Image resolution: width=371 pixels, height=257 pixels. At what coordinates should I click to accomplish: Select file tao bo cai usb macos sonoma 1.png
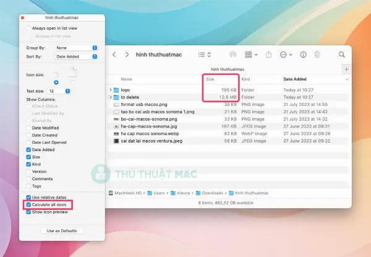(x=158, y=112)
